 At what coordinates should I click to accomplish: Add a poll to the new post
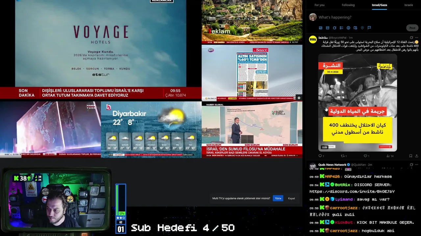point(341,28)
